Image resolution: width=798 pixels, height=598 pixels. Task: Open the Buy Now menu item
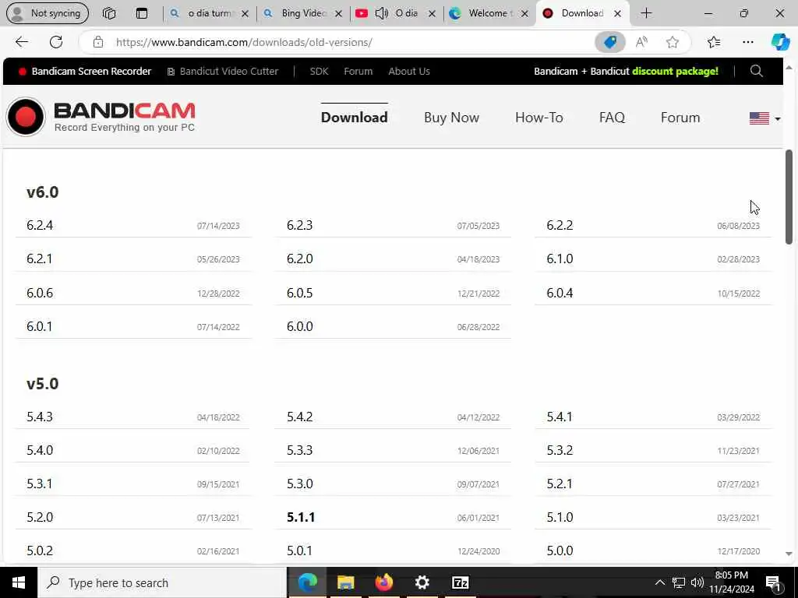pos(451,118)
